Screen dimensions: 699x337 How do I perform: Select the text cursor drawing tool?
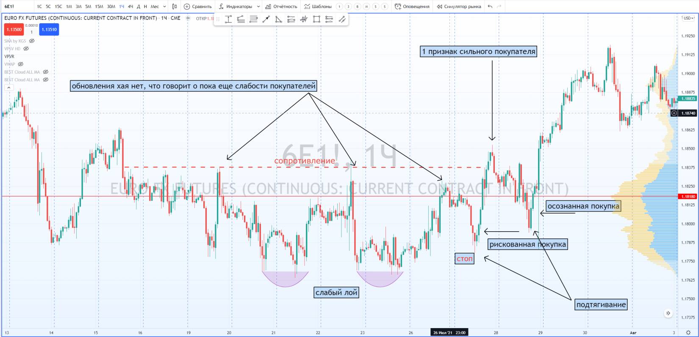coord(228,19)
